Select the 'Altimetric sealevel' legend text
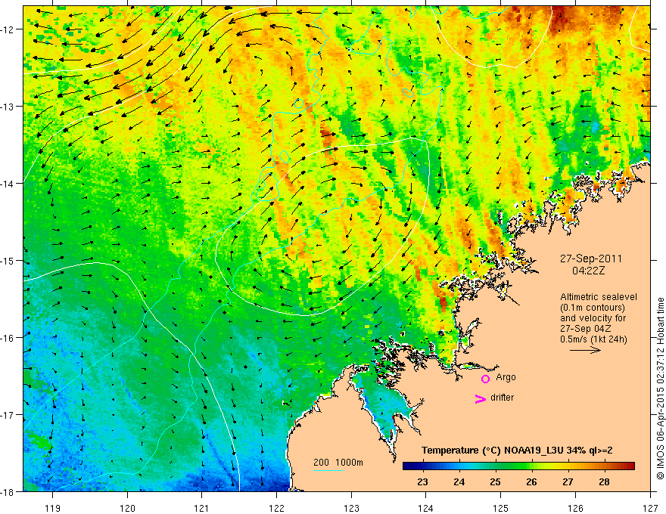 [599, 297]
